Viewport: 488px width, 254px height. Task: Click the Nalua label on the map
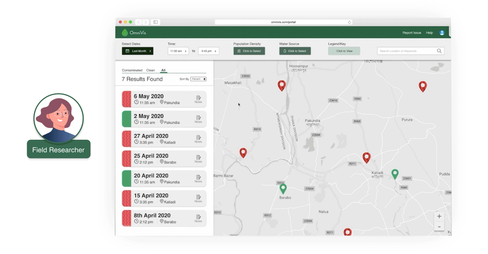tap(324, 212)
